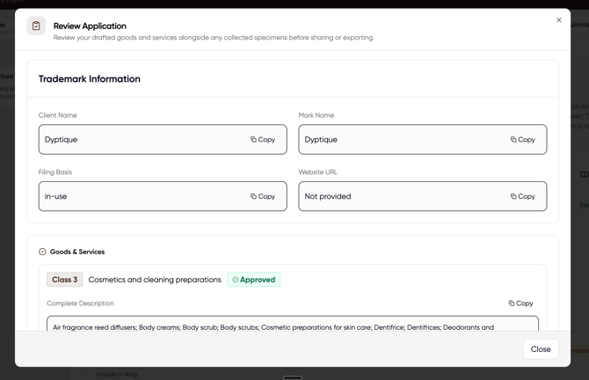Viewport: 589px width, 380px height.
Task: Click inside the Mark Name field
Action: tap(423, 140)
